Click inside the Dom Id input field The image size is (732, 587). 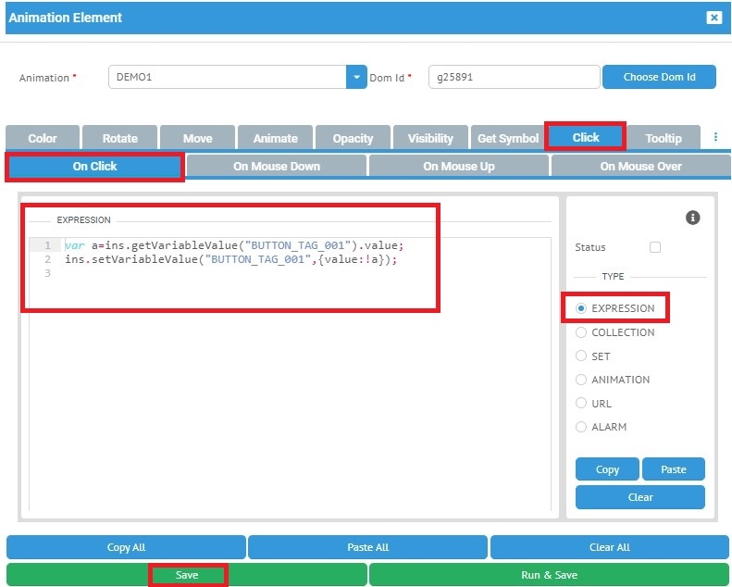[513, 77]
